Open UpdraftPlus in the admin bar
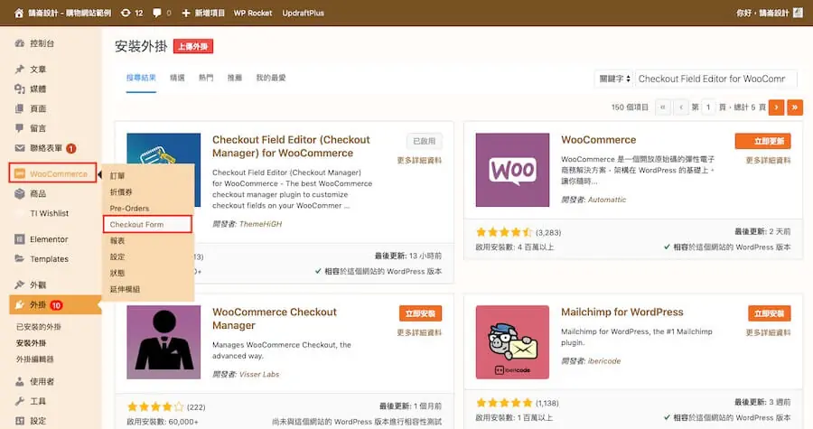Screen dimensions: 813x429 [x=304, y=13]
